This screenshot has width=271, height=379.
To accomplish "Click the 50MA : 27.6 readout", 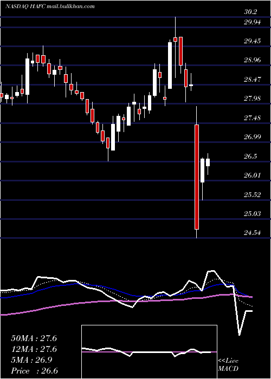I will (x=34, y=338).
